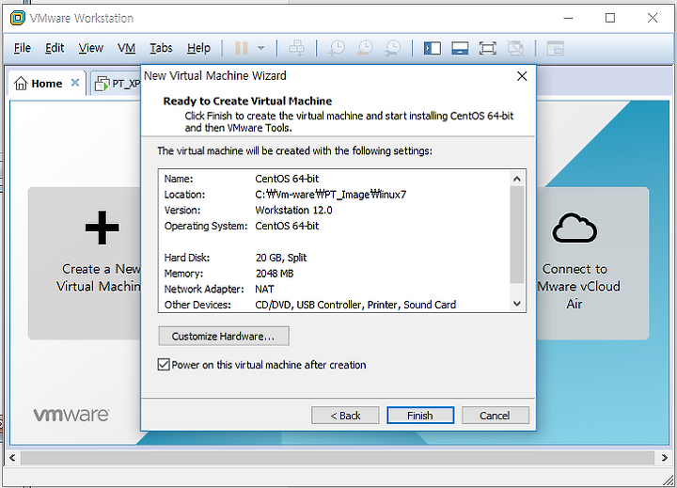Select the Operating System row
This screenshot has width=677, height=488.
click(x=334, y=226)
